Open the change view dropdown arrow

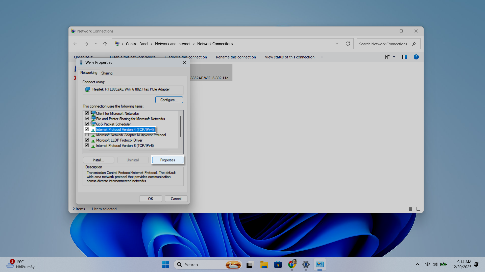pyautogui.click(x=394, y=57)
